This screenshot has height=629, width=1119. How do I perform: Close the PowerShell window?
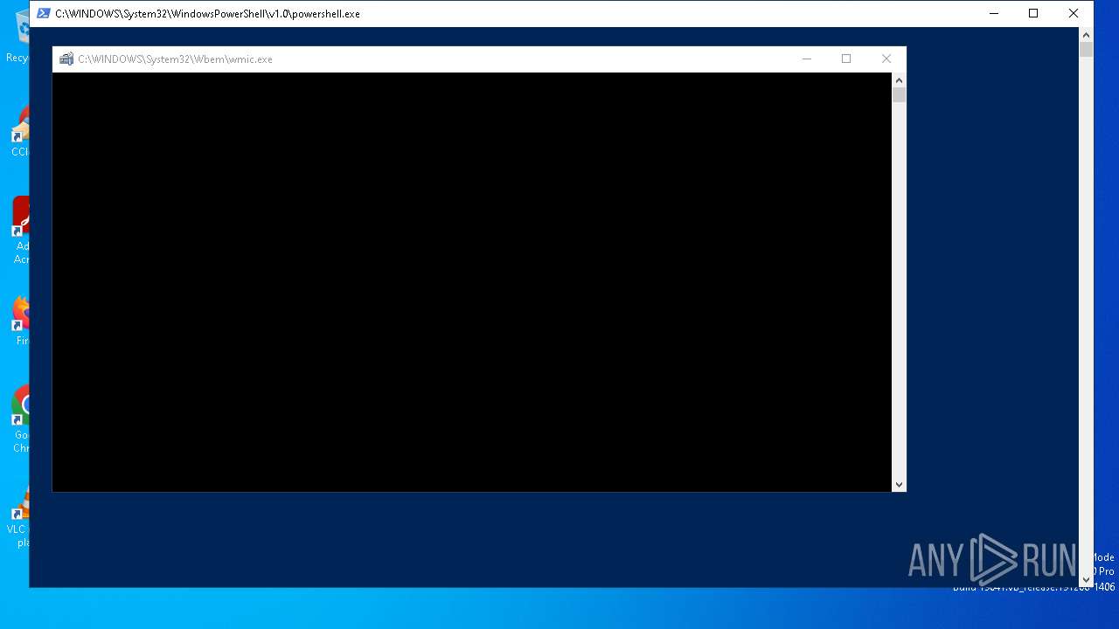[x=1074, y=13]
